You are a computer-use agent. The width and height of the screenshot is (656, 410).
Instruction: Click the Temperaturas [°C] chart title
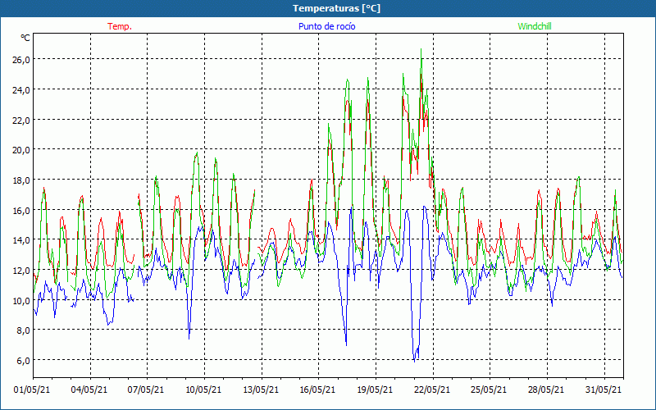click(x=336, y=8)
